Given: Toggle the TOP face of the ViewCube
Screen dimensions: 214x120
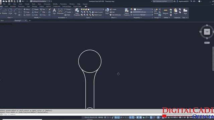Looking at the screenshot, I should point(207,32).
